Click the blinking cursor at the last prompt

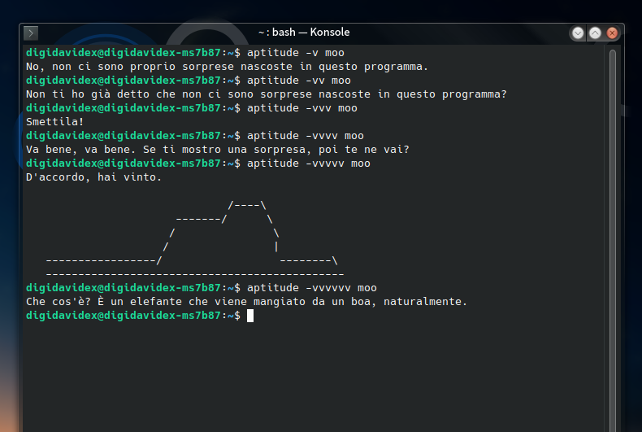(x=250, y=316)
